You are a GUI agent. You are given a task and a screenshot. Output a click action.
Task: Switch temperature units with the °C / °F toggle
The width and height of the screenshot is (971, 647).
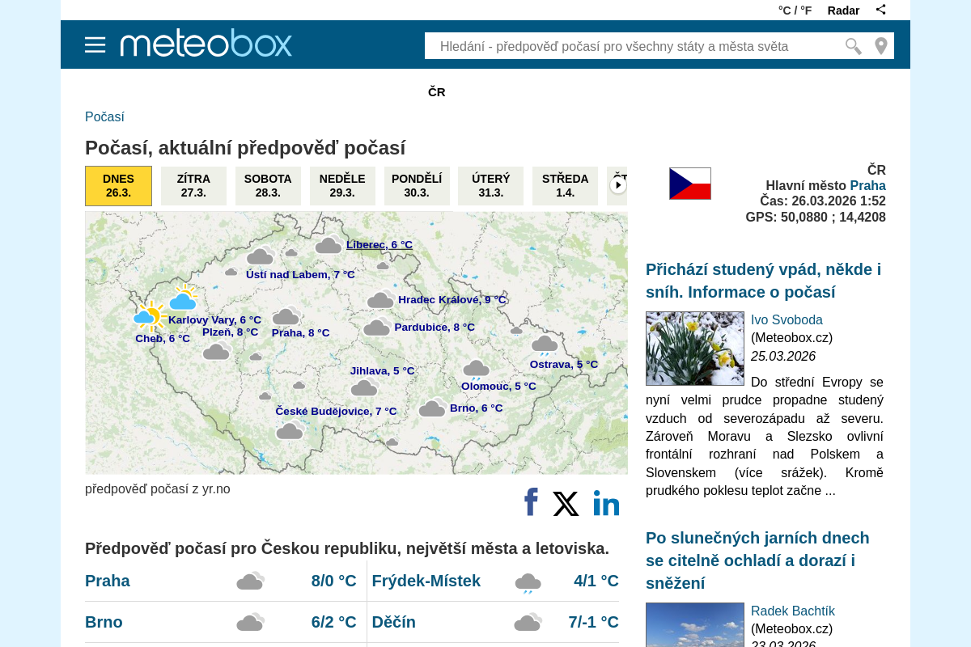click(x=795, y=10)
